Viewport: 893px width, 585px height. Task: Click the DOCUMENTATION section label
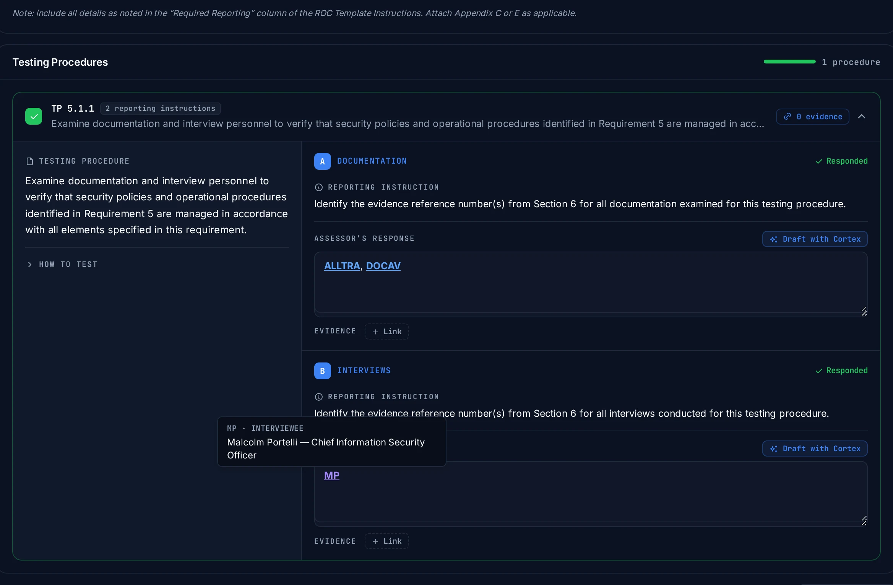coord(372,161)
